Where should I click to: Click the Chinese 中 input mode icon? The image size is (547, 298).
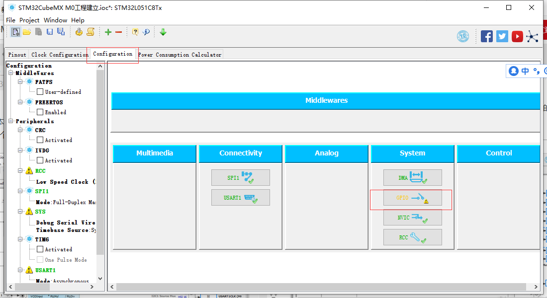tap(525, 71)
